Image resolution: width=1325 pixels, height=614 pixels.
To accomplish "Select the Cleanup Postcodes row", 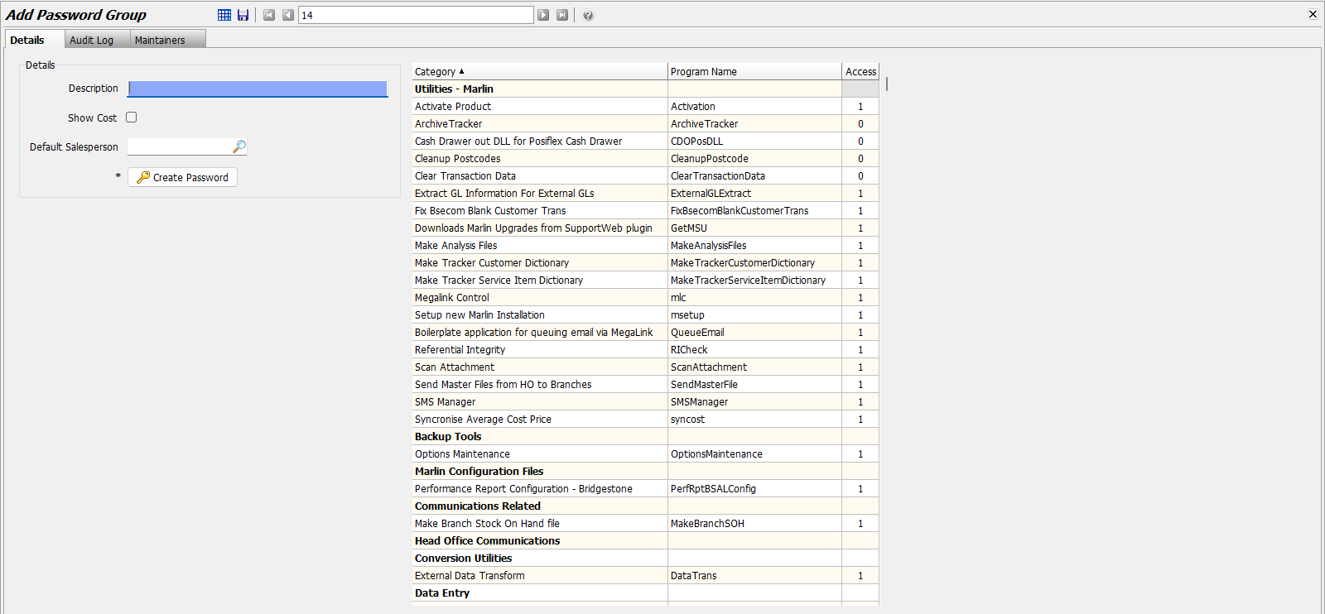I will (645, 158).
